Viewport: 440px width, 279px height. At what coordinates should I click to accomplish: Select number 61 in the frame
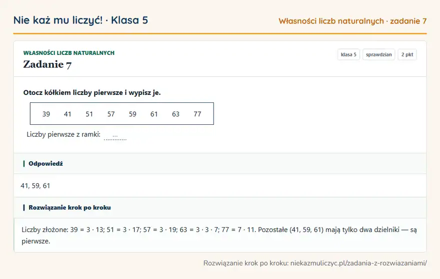point(154,114)
